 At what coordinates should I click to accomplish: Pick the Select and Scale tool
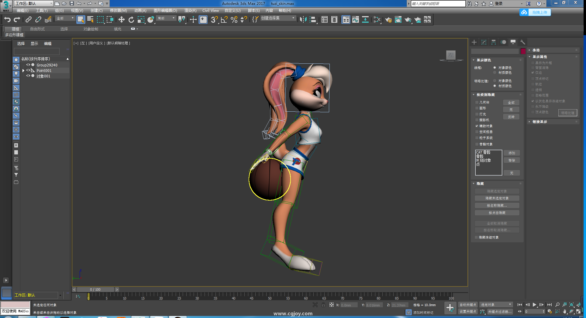point(141,20)
